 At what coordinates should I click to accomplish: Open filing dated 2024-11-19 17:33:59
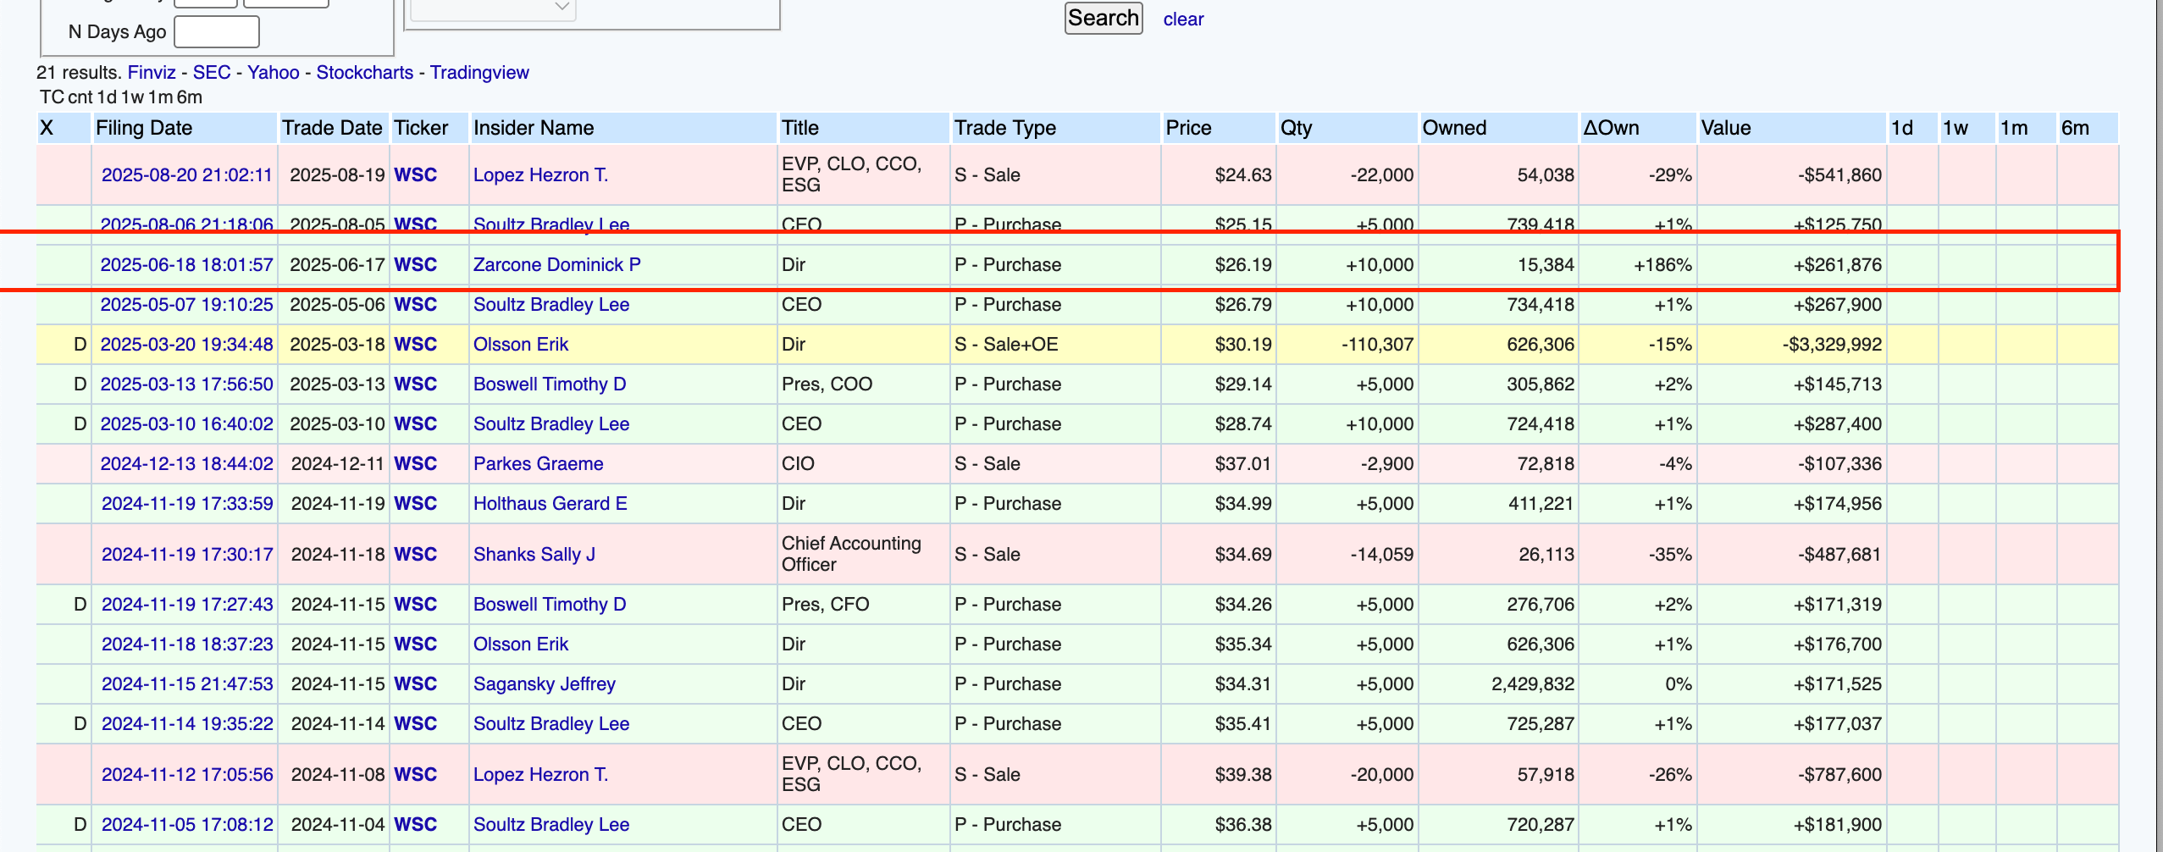click(x=187, y=504)
